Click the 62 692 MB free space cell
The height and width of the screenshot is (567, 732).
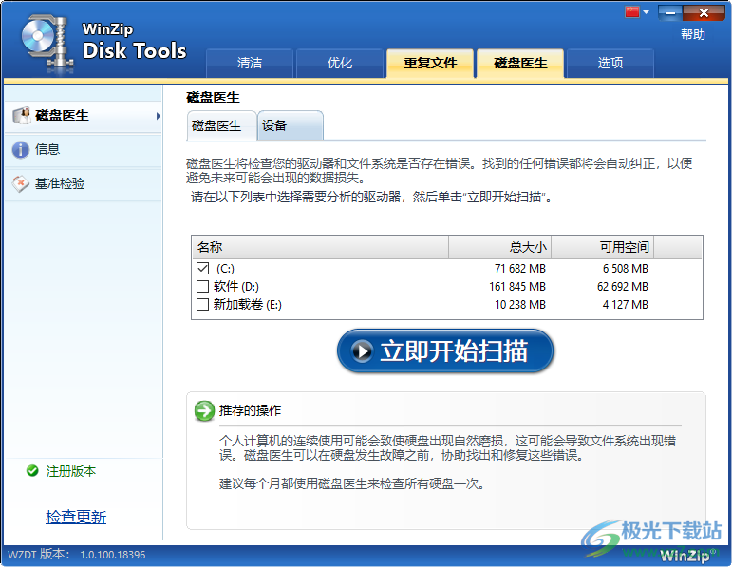click(622, 286)
